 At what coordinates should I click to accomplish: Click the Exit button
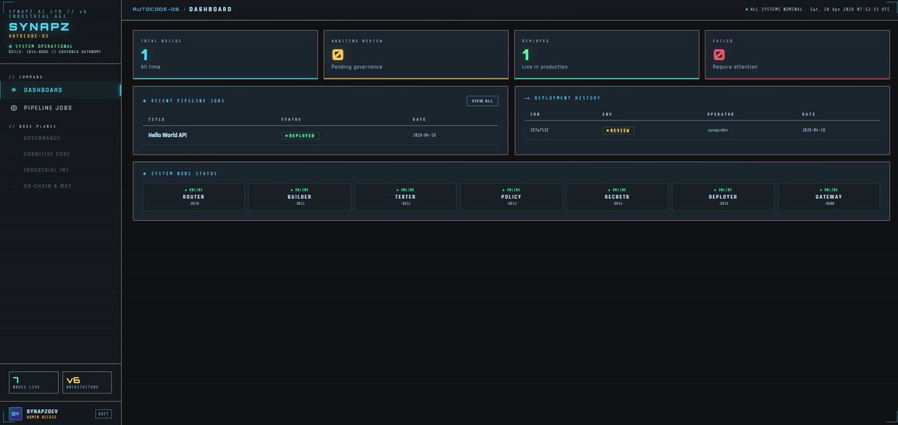[x=103, y=414]
